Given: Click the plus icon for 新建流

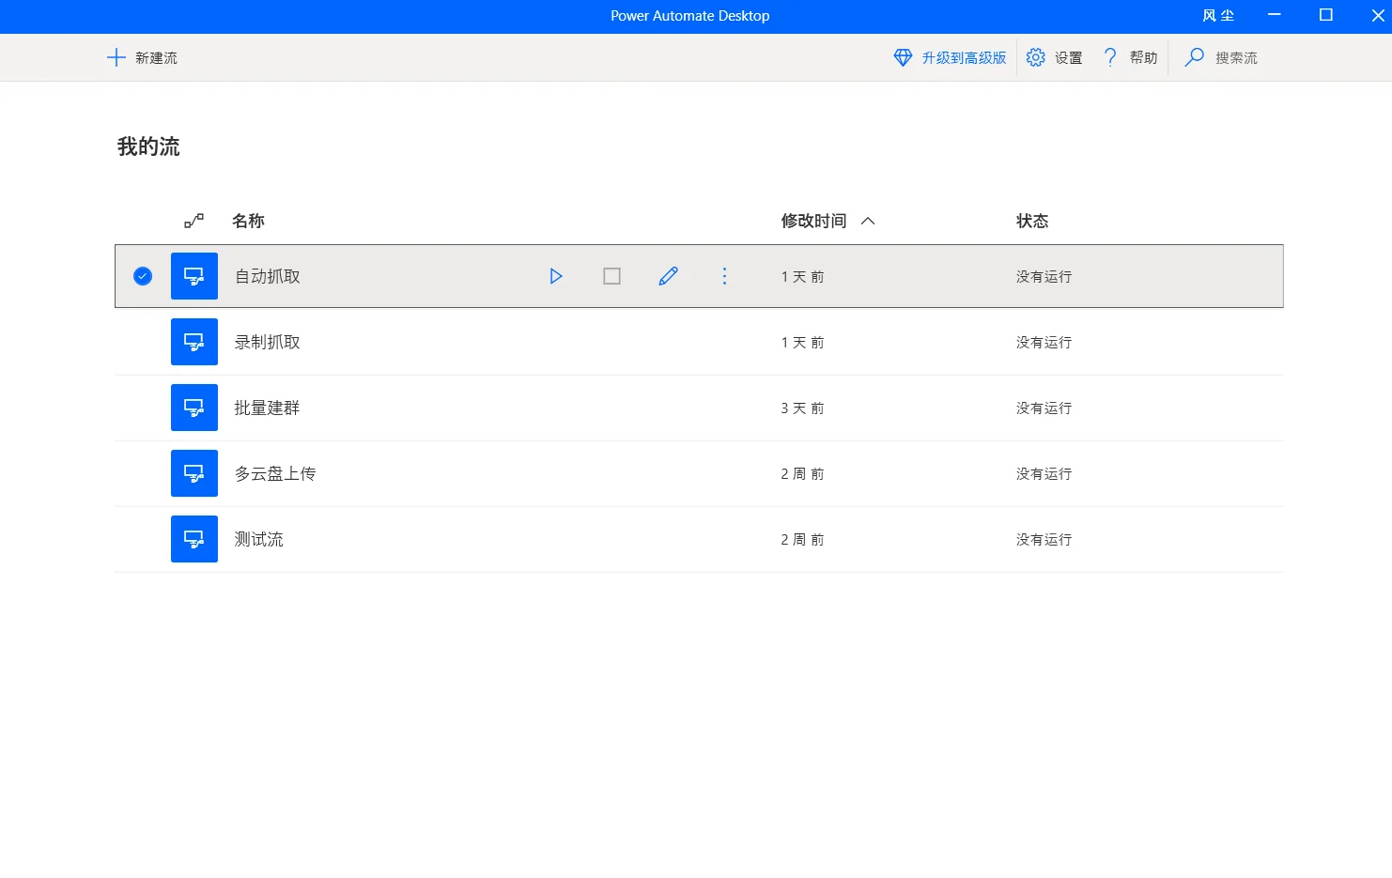Looking at the screenshot, I should click(x=116, y=57).
